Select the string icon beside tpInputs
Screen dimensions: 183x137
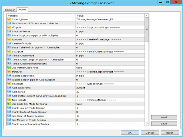[9, 39]
